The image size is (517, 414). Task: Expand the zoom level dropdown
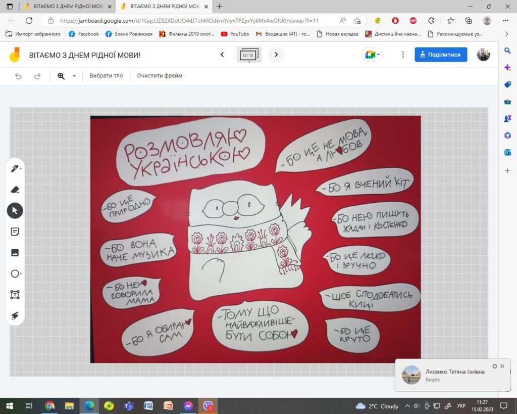pyautogui.click(x=74, y=76)
